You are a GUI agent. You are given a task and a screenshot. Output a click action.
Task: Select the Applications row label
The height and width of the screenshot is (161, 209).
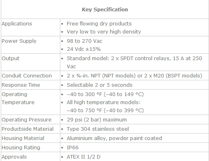(17, 24)
